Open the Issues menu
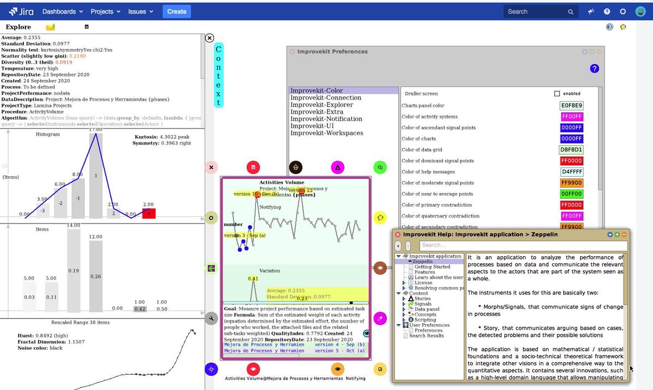The image size is (653, 390). coord(140,11)
